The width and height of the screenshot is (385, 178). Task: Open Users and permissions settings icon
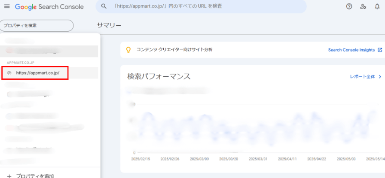tap(363, 6)
